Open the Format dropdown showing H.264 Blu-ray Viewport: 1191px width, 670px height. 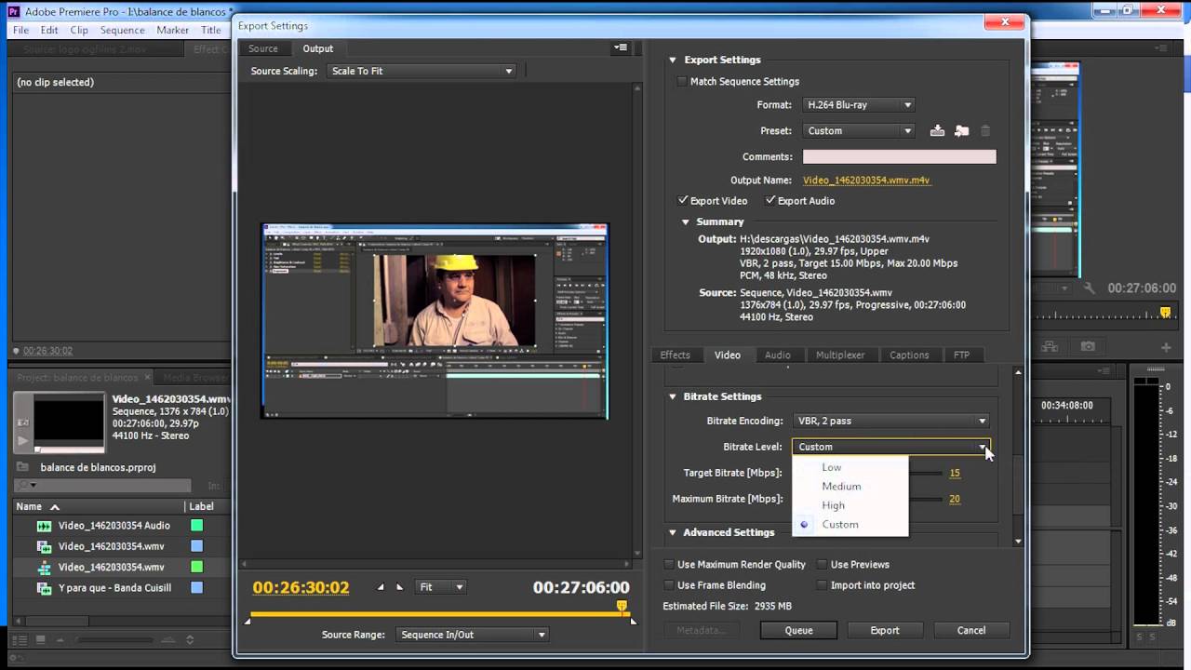858,105
